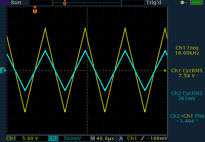Click the Ch1 Freq 10.00kHz measurement
205x142 pixels.
coord(187,50)
